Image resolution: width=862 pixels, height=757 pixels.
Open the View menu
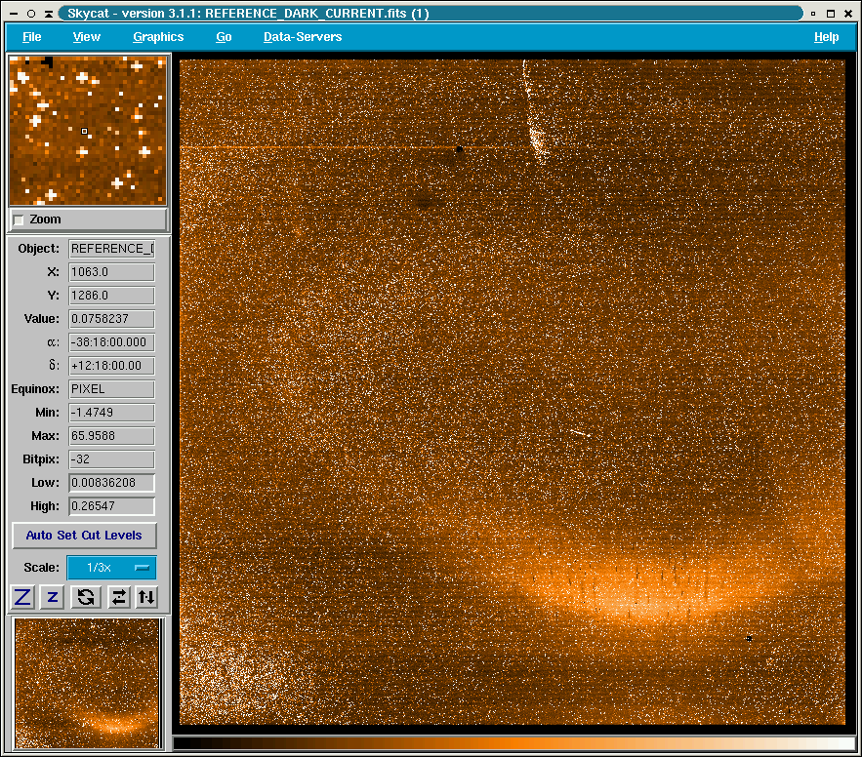coord(87,37)
